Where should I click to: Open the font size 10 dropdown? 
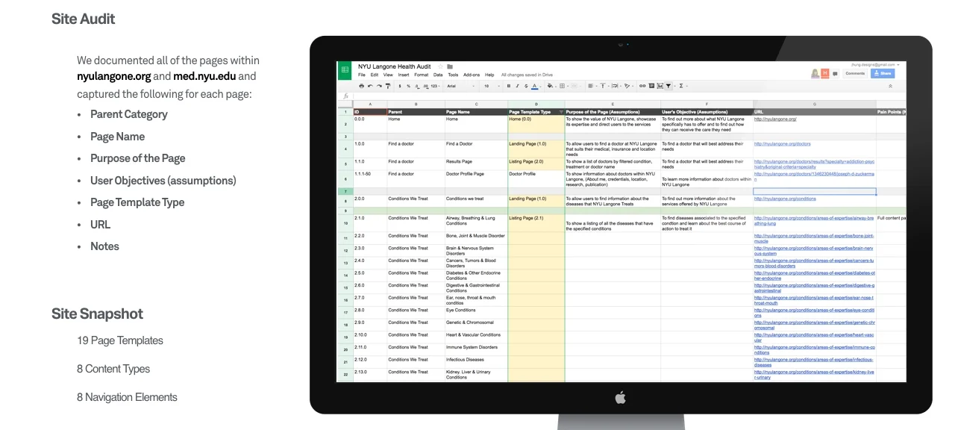[492, 86]
